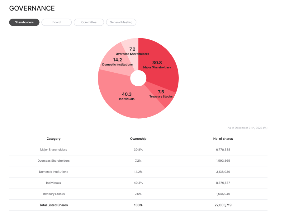The image size is (284, 212).
Task: Click the Treasury Stocks table row label
Action: point(54,194)
